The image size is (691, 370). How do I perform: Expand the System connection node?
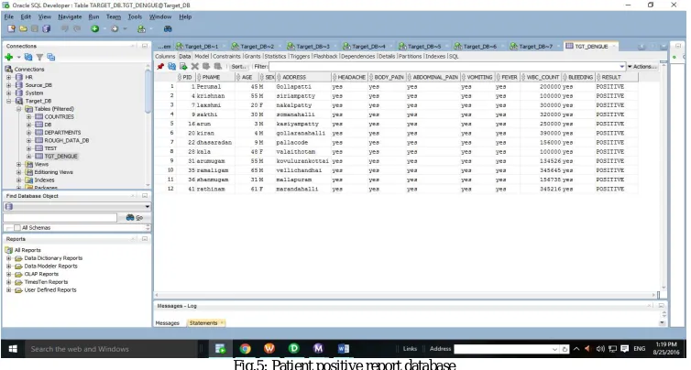[9, 92]
